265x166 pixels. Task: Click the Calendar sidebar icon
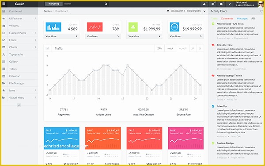click(x=4, y=76)
